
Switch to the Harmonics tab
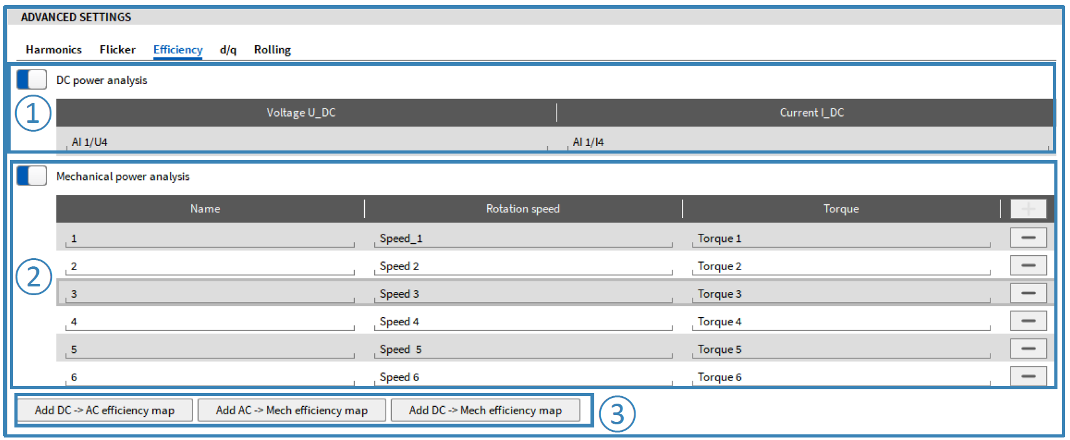click(x=53, y=50)
